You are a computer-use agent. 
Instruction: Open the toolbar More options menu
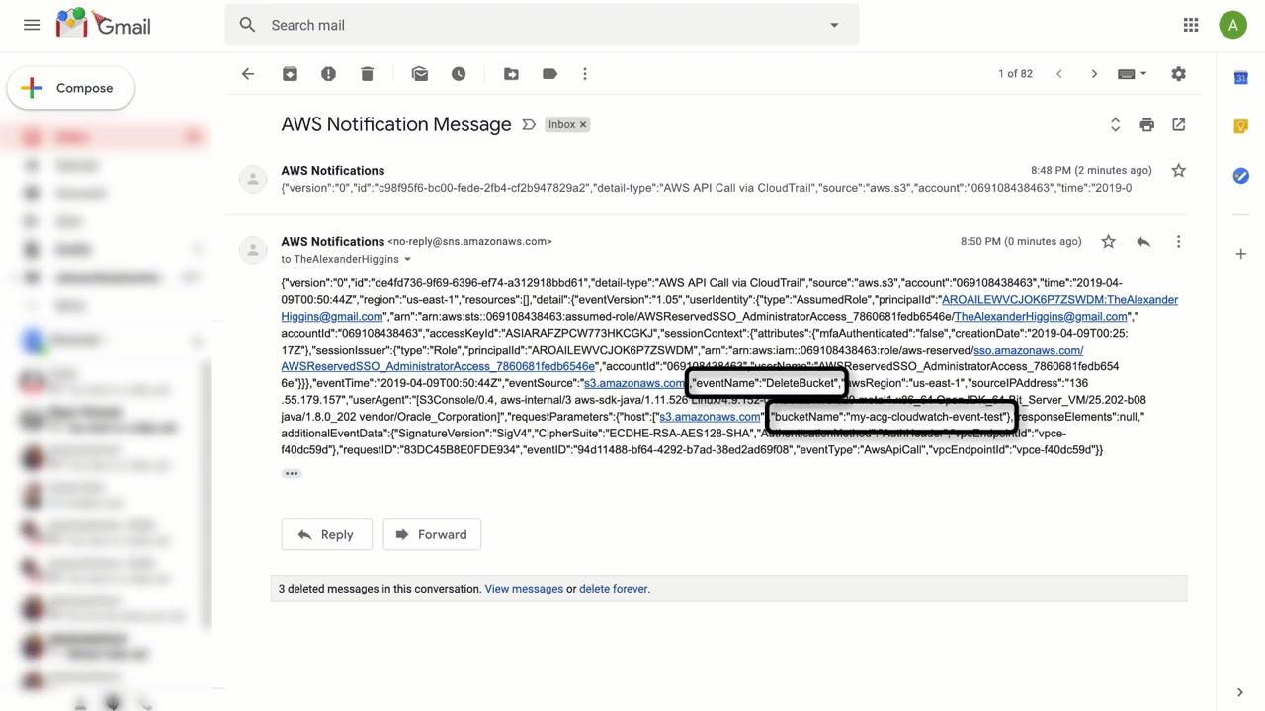585,74
